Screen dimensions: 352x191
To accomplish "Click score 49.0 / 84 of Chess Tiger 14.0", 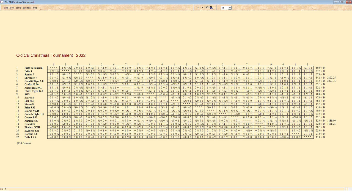I will [320, 91].
